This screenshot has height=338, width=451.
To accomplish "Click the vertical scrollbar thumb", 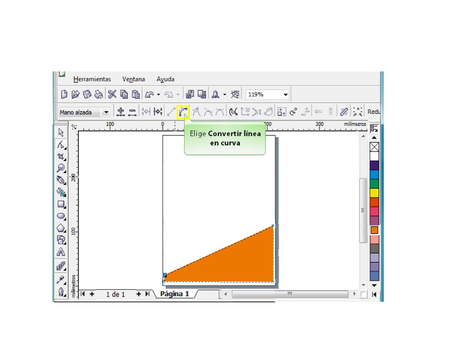I will point(363,211).
